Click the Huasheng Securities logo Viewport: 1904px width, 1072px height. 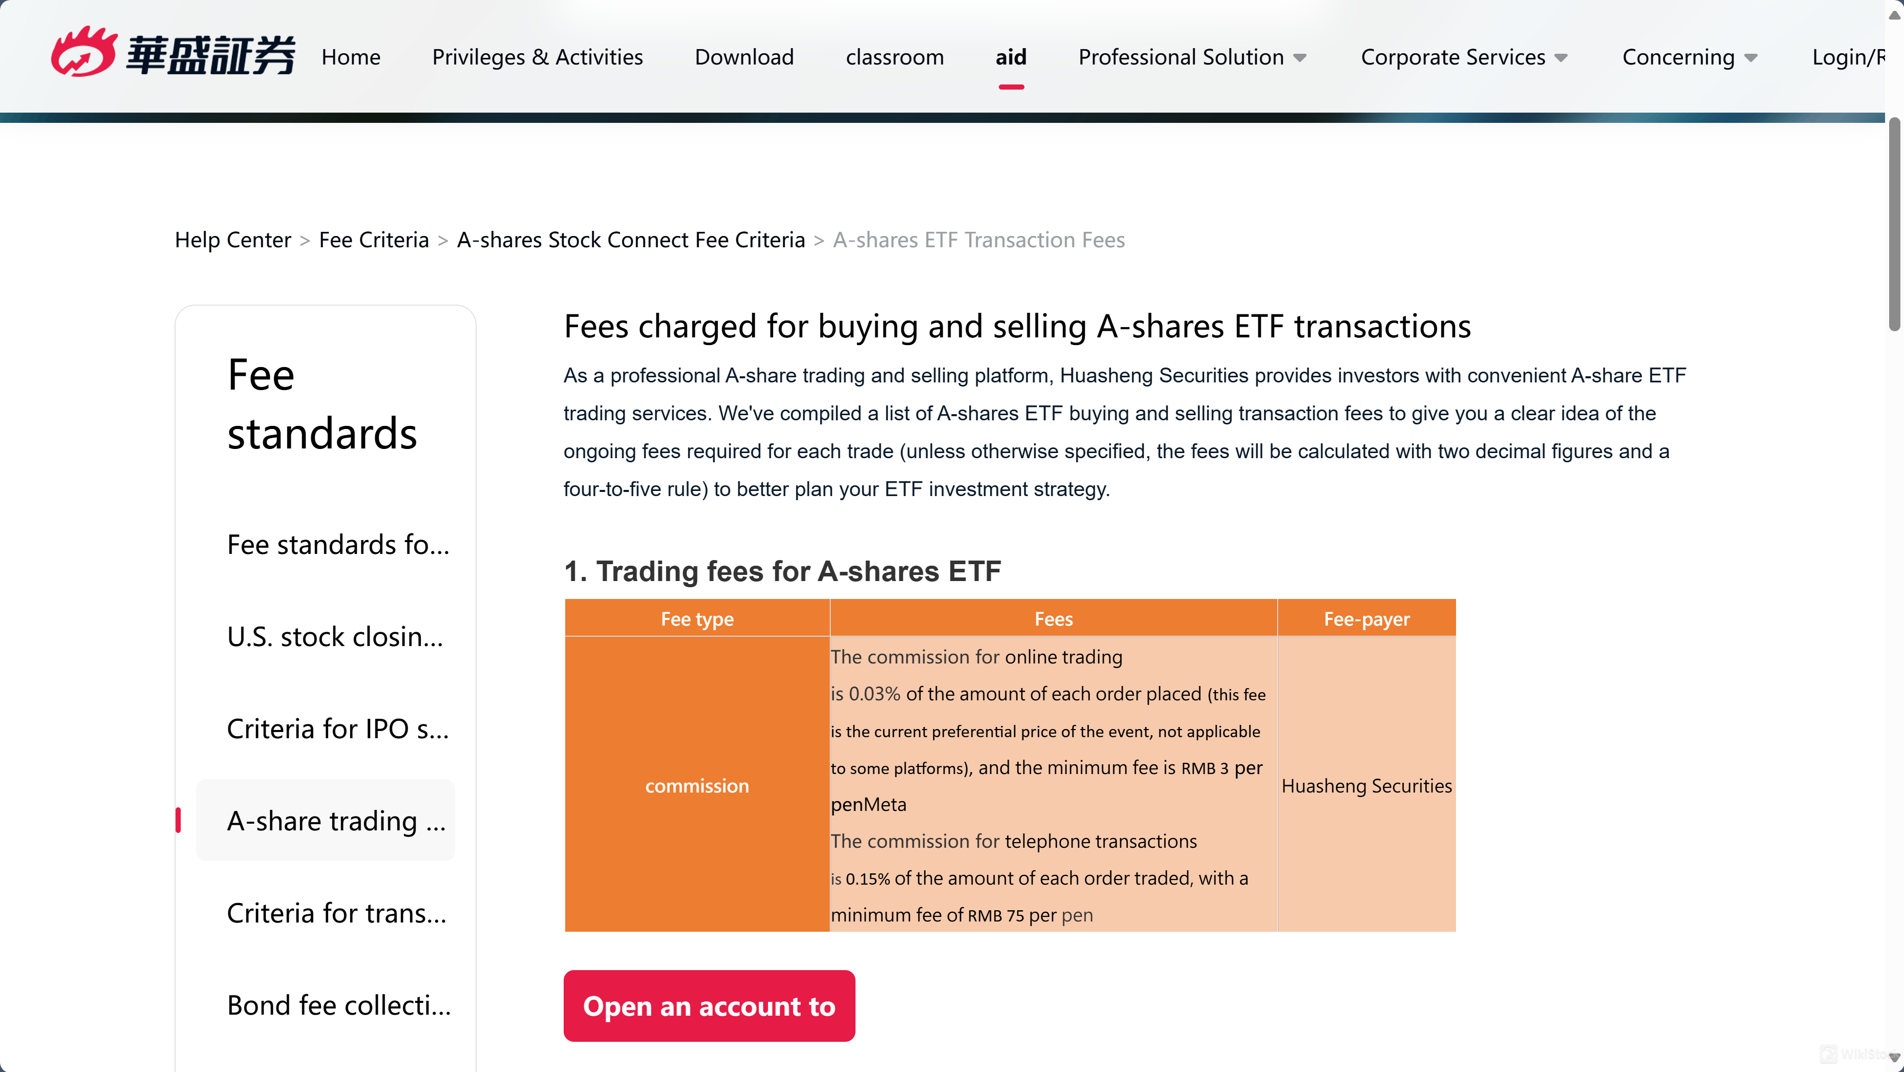(173, 53)
